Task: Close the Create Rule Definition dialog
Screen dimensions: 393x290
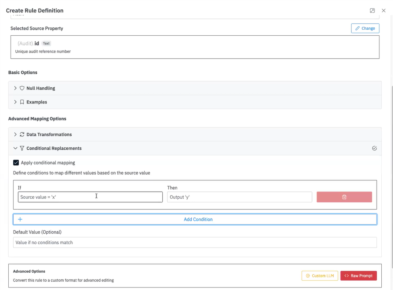Action: pyautogui.click(x=384, y=11)
